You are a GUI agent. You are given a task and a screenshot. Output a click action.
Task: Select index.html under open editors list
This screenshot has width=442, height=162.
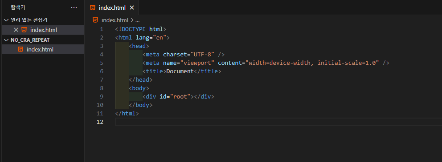pyautogui.click(x=43, y=30)
